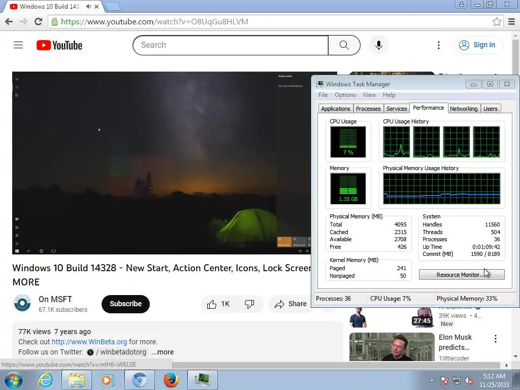The image size is (520, 390).
Task: Select Up Time value 0:01:09:42
Action: (x=486, y=247)
